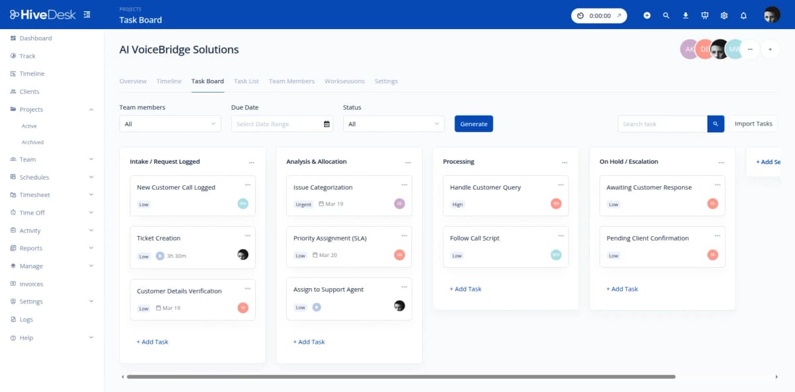Click Add Task in the Processing column
Viewport: 795px width, 392px height.
(x=466, y=289)
